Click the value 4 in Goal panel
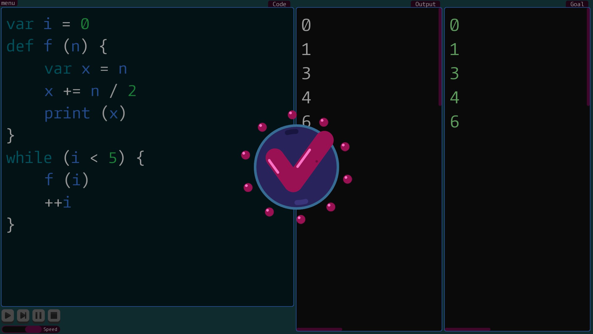The height and width of the screenshot is (334, 593). pos(454,98)
